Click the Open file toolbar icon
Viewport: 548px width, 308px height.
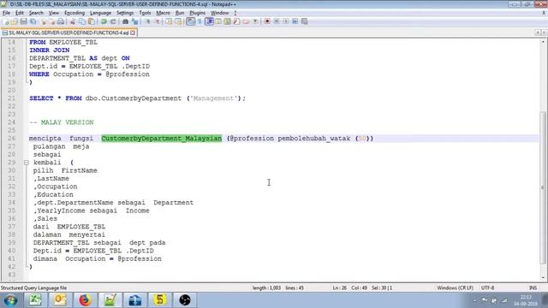[x=14, y=21]
